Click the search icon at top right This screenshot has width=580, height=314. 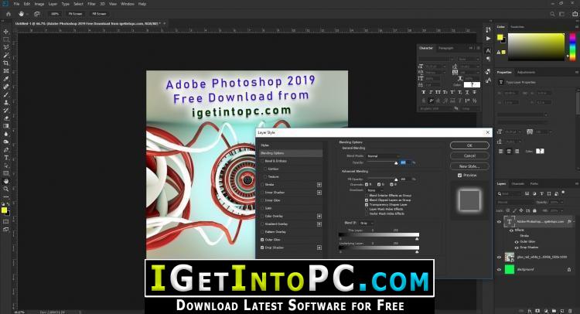pyautogui.click(x=552, y=14)
